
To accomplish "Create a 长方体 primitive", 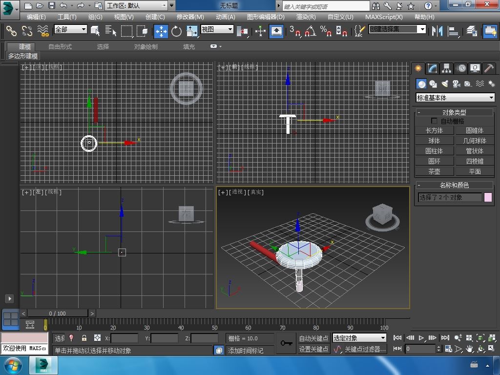I will pos(434,130).
